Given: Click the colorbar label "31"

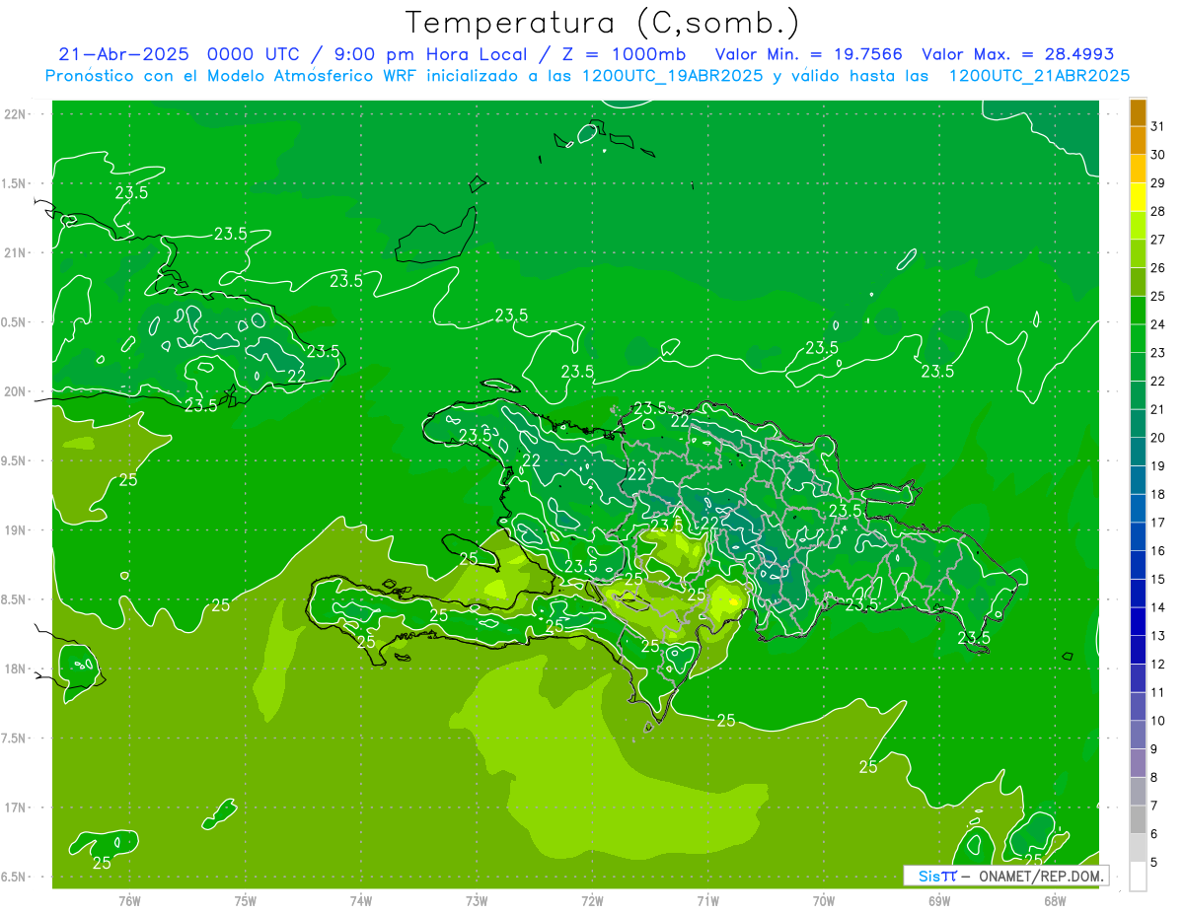Looking at the screenshot, I should click(1157, 126).
